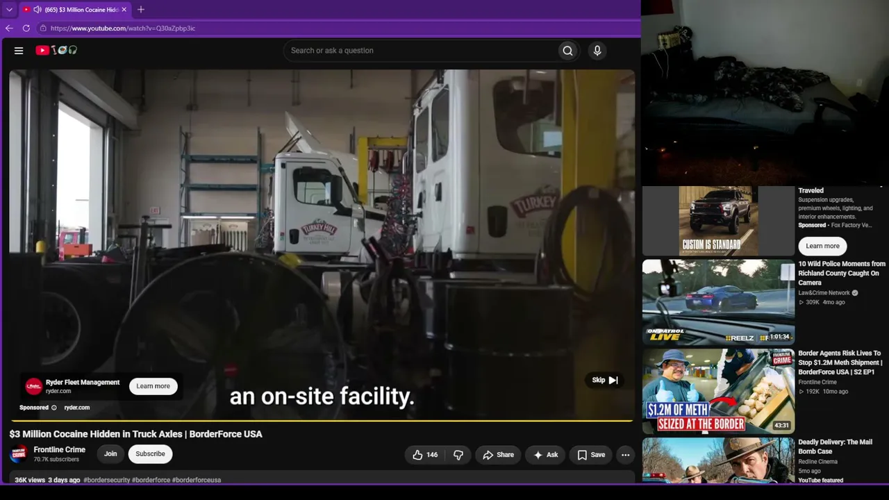Screen dimensions: 889x500
Task: Open Border Agents Risk Lives video title
Action: click(840, 362)
